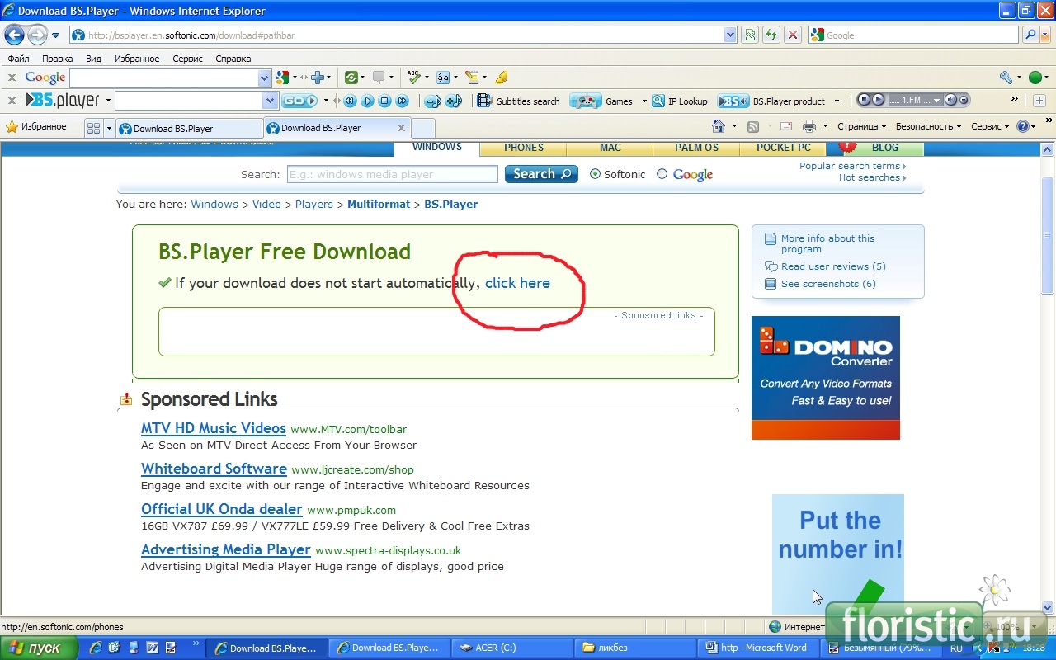Mute the radio with the speaker icon
Image resolution: width=1056 pixels, height=660 pixels.
tap(950, 100)
